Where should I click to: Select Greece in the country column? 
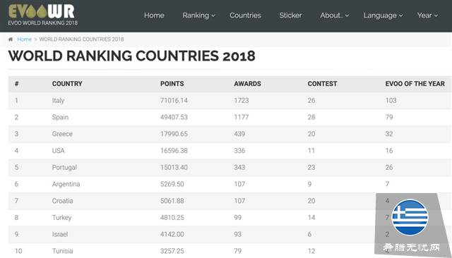[62, 134]
